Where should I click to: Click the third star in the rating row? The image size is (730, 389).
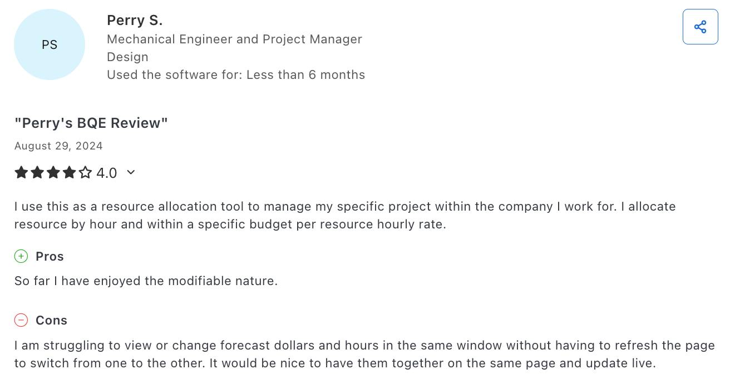53,172
